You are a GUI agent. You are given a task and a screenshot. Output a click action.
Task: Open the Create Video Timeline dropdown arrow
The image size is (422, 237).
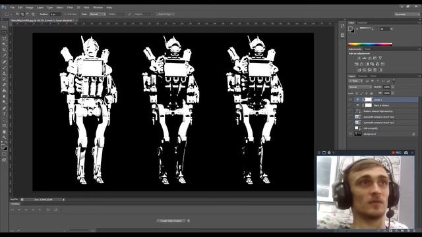tap(188, 221)
